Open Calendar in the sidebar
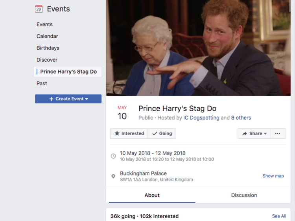Image resolution: width=295 pixels, height=221 pixels. (47, 36)
